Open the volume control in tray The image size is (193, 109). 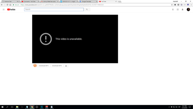[176, 107]
